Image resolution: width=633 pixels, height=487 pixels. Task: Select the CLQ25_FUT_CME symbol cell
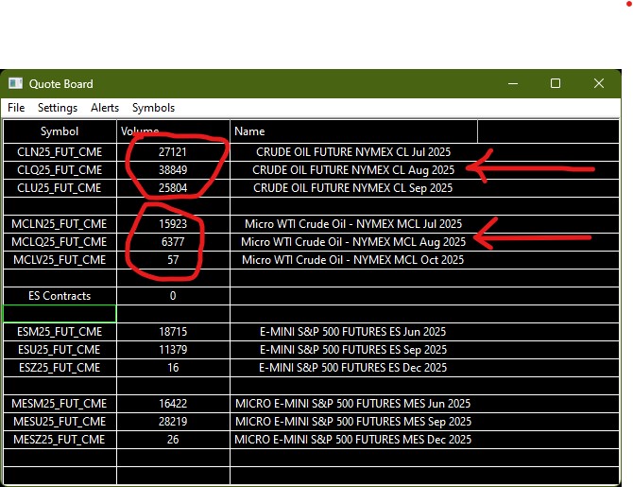tap(60, 170)
